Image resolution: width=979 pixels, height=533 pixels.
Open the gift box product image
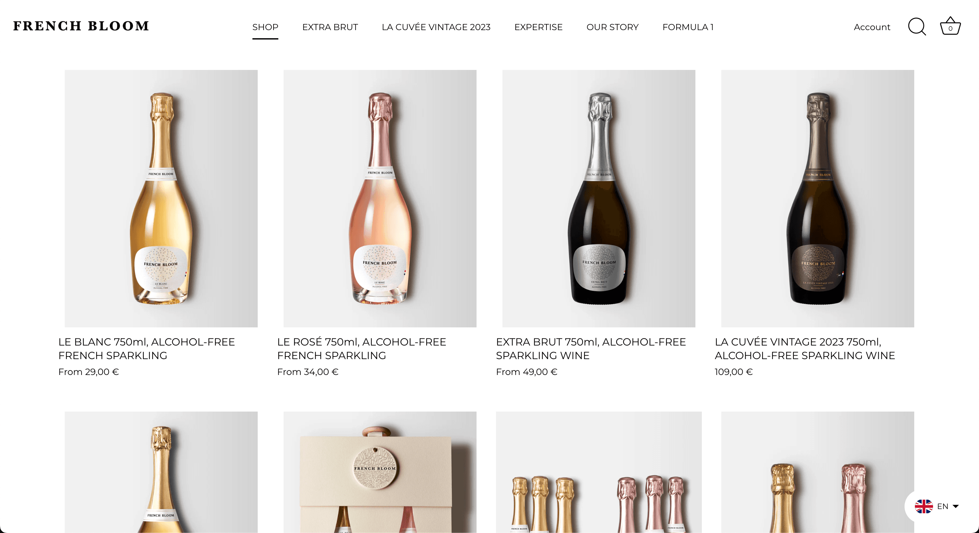380,472
